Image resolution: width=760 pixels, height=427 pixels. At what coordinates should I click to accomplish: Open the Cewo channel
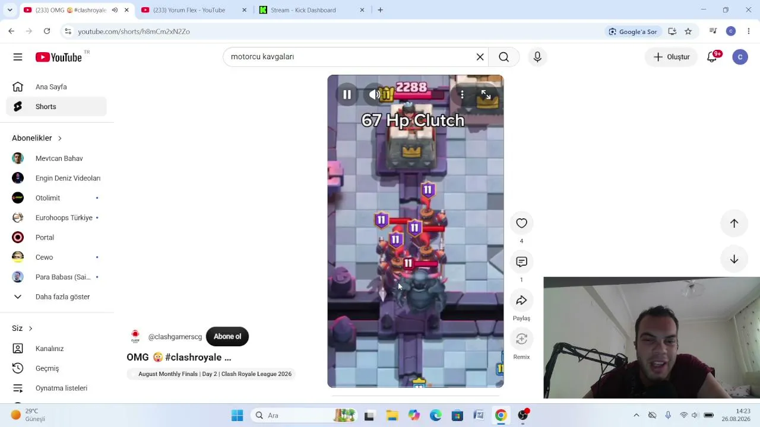pos(57,257)
